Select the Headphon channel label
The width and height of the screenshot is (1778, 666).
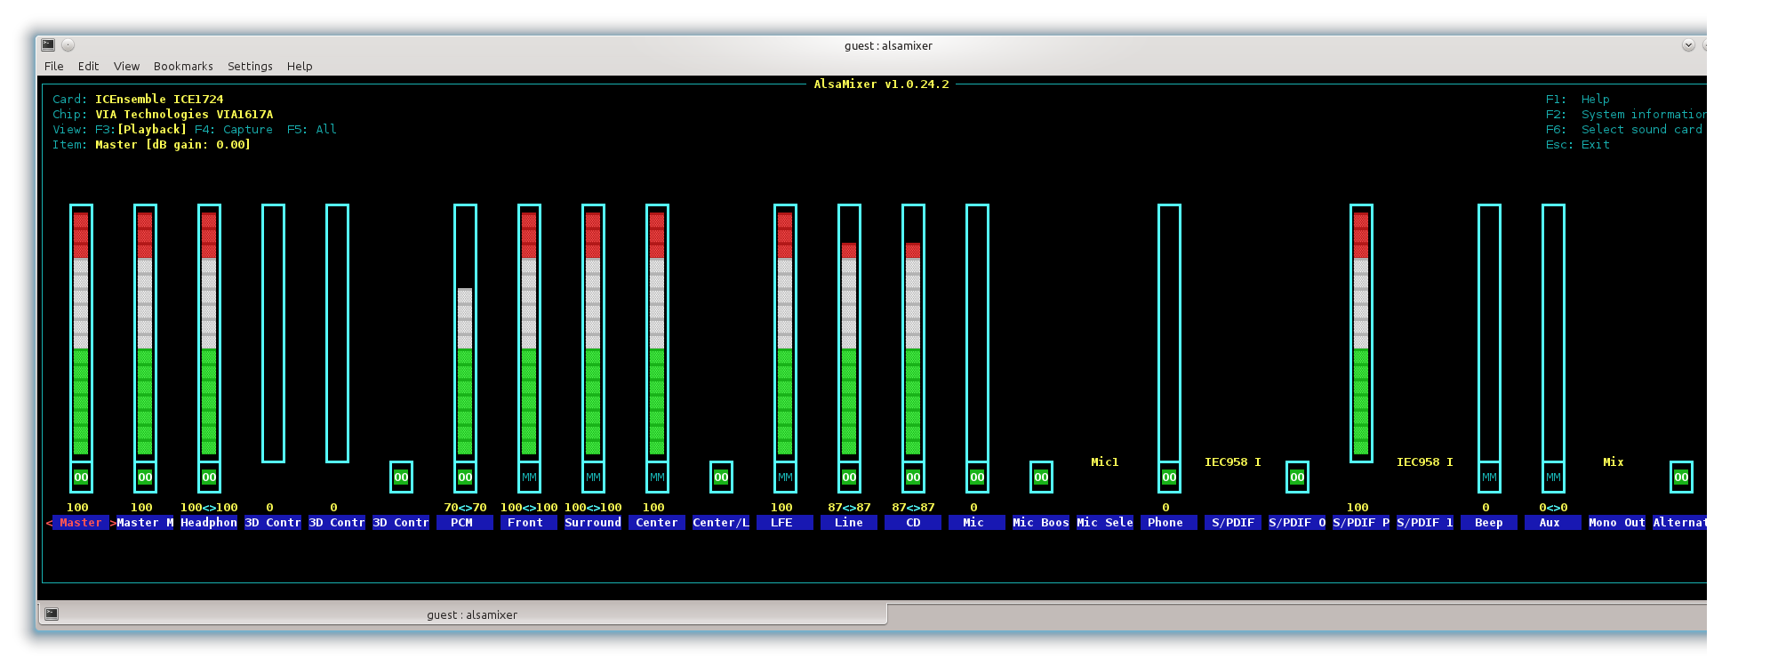click(x=209, y=523)
